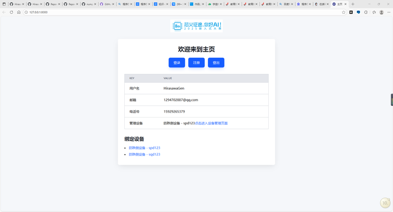393x212 pixels.
Task: Click the 欢迎来到主页 title
Action: point(196,49)
